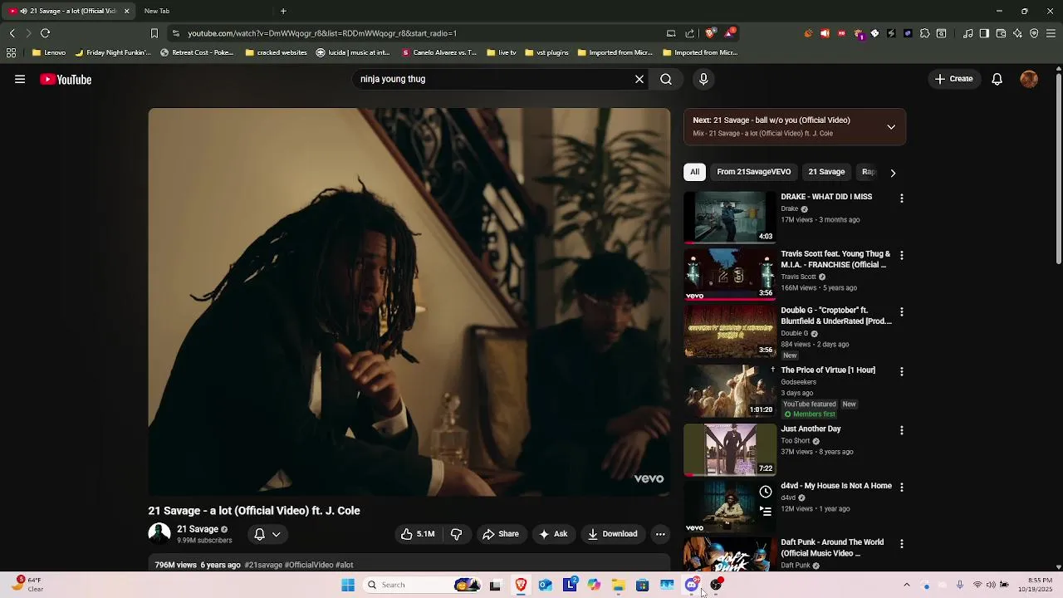Open options menu for Travis Scott video
1063x598 pixels.
click(901, 255)
